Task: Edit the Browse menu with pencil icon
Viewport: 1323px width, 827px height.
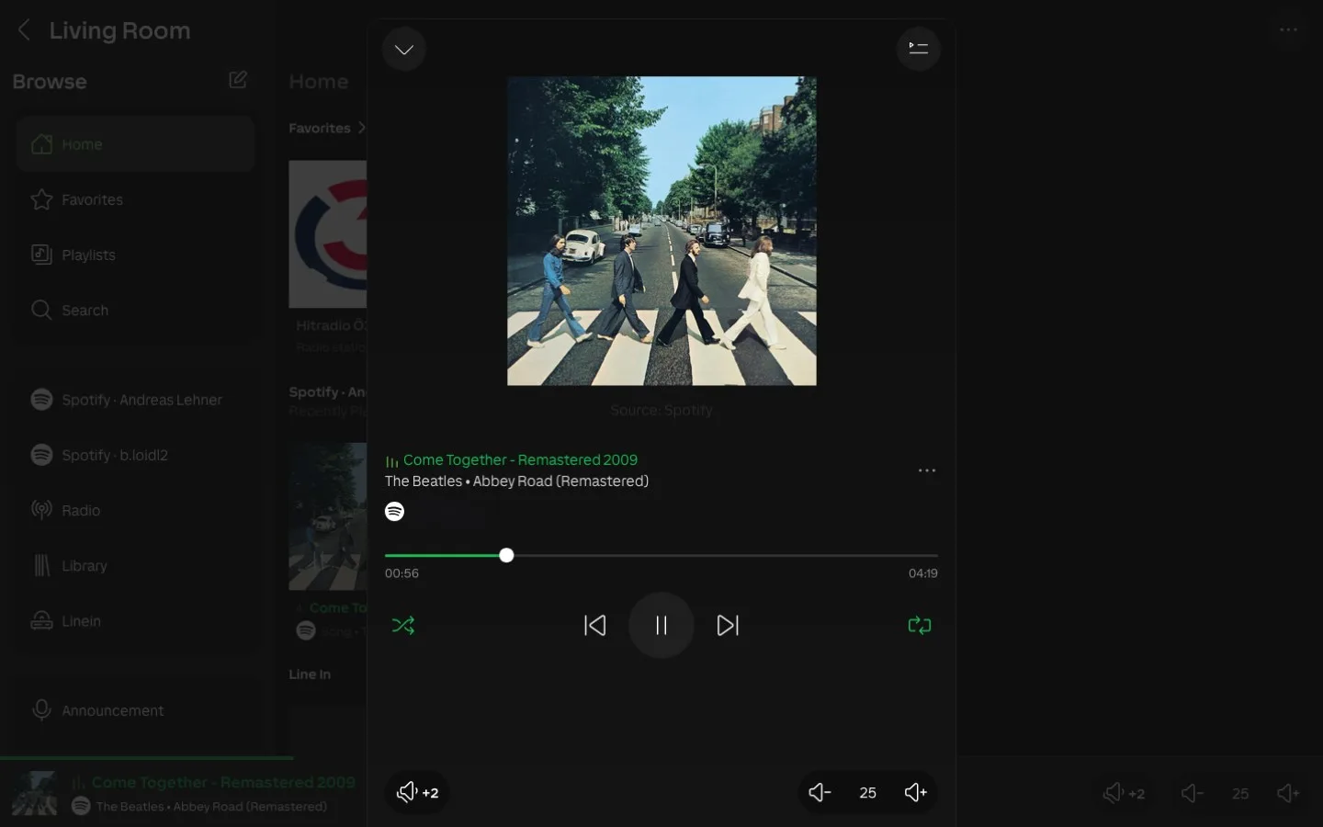Action: tap(238, 80)
